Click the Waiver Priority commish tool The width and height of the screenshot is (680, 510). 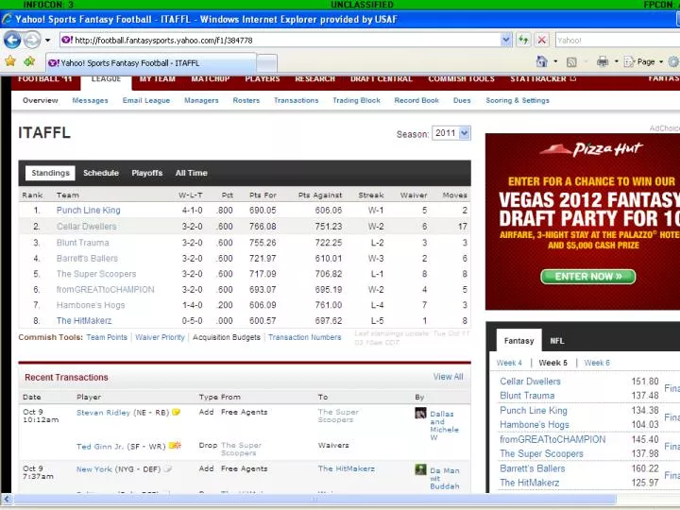pyautogui.click(x=160, y=337)
